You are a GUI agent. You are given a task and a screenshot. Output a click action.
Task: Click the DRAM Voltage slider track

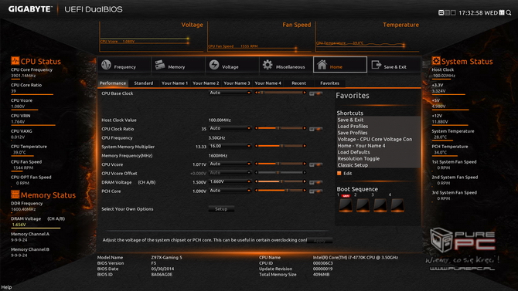click(x=280, y=181)
